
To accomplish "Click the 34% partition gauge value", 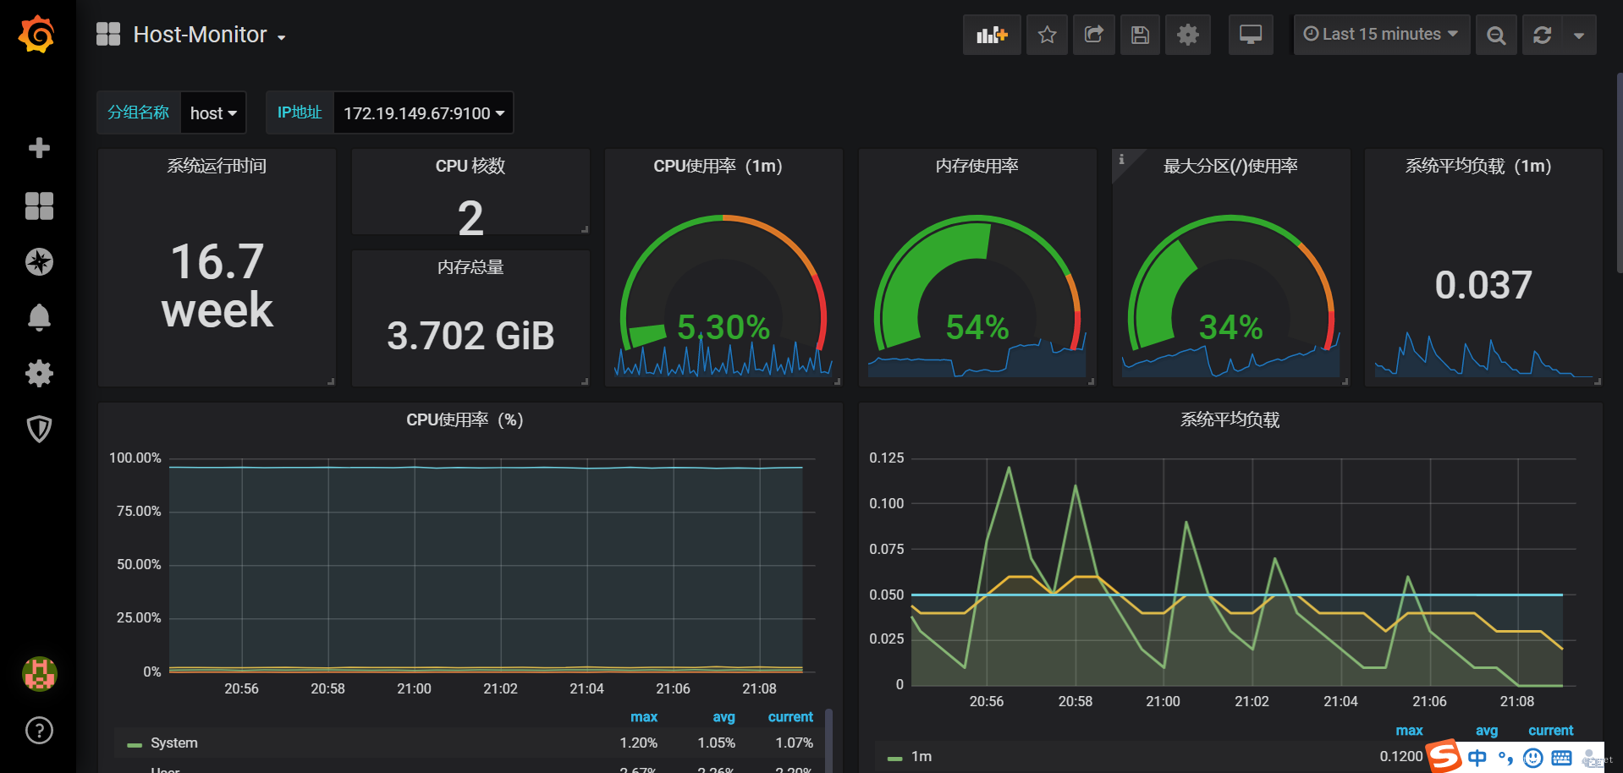I will point(1231,327).
